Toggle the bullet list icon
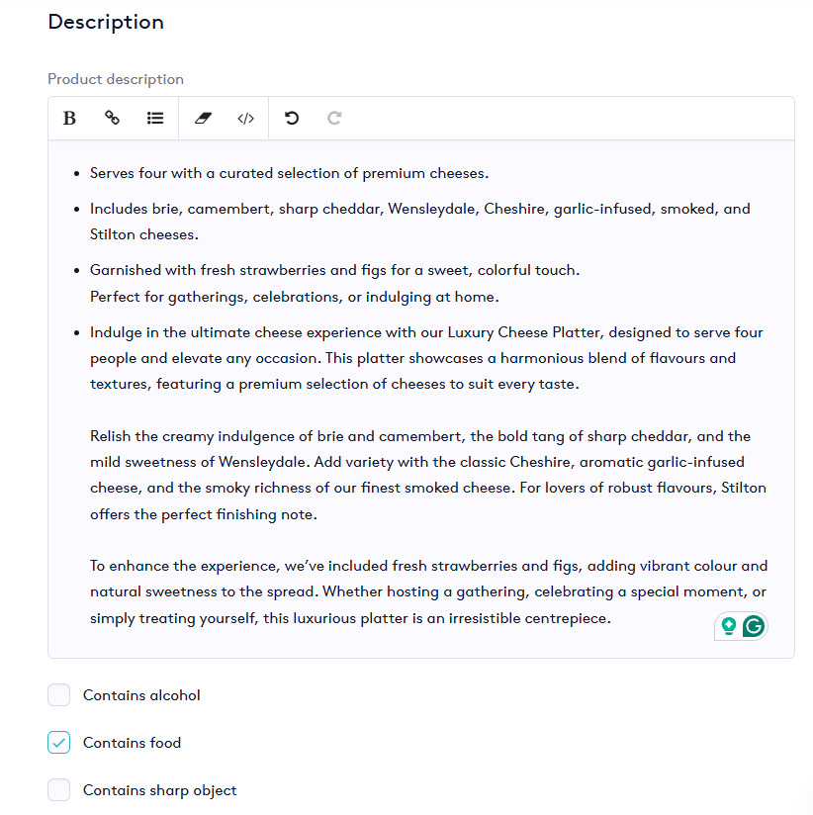The width and height of the screenshot is (813, 815). pos(155,119)
